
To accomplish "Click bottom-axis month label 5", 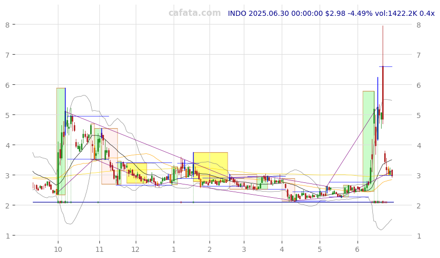I will point(320,249).
